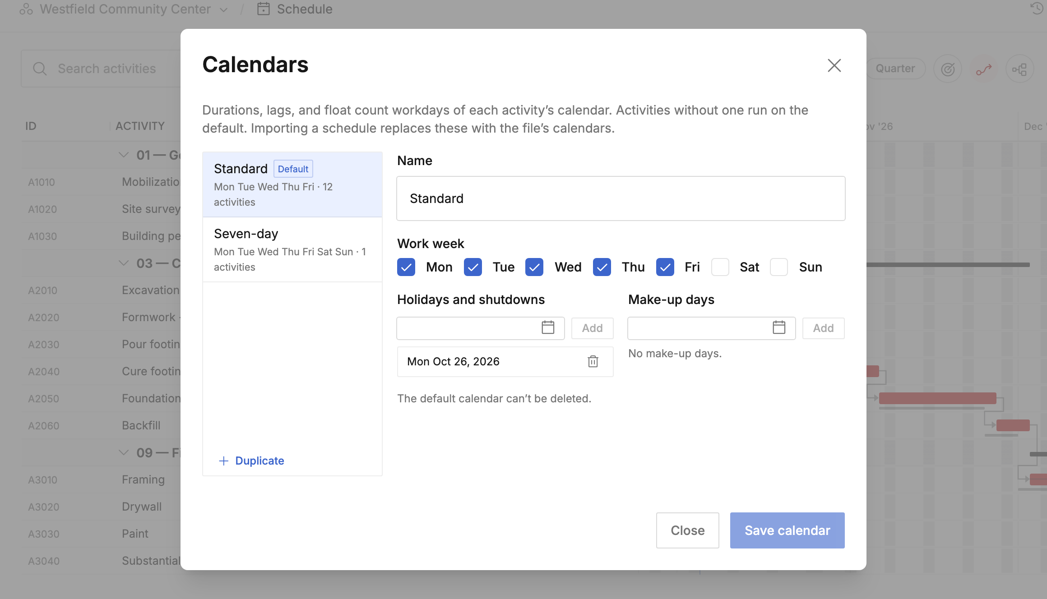Click the calendar Name input field
This screenshot has height=599, width=1047.
click(621, 198)
